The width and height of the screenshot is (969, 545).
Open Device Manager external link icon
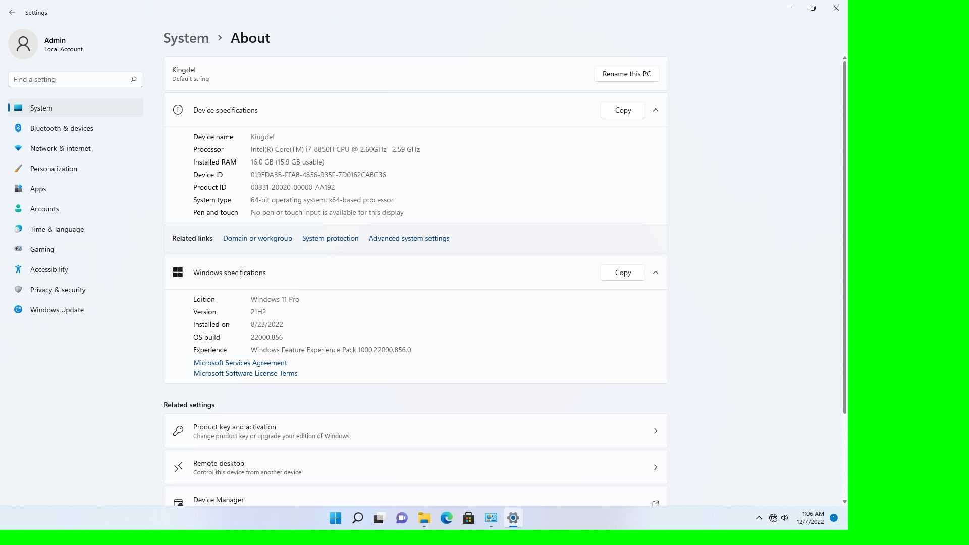[656, 503]
